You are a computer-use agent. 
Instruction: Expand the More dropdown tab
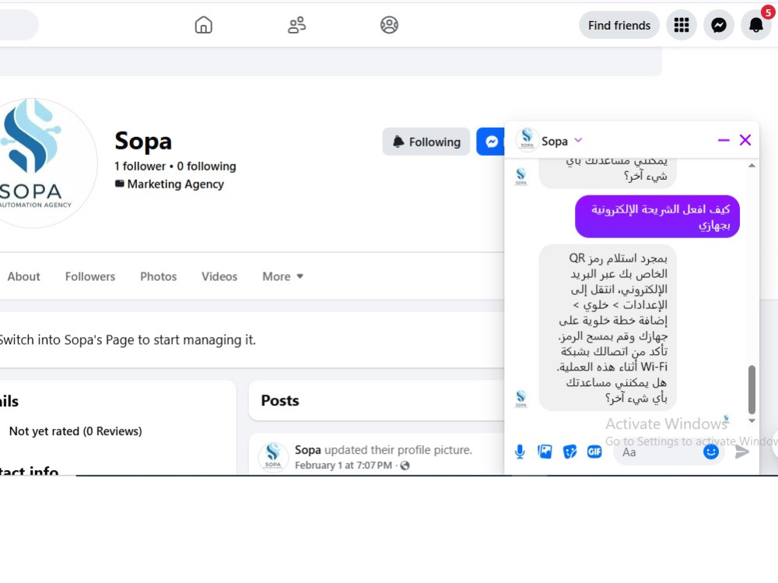282,276
